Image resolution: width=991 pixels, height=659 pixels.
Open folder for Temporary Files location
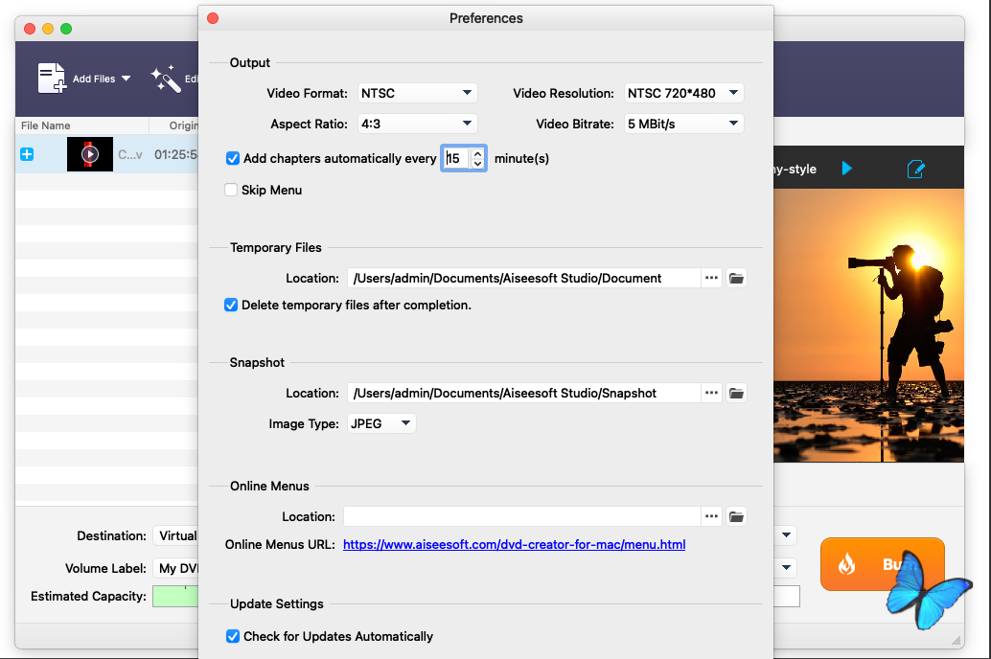tap(736, 278)
